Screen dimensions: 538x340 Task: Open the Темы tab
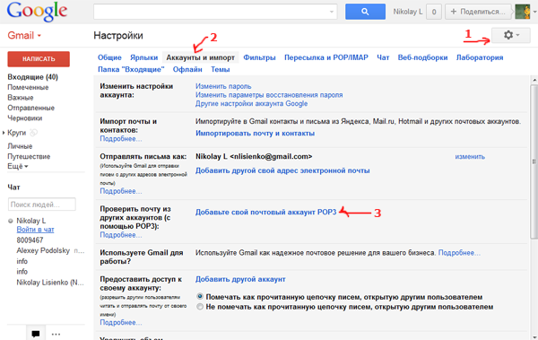pos(220,69)
